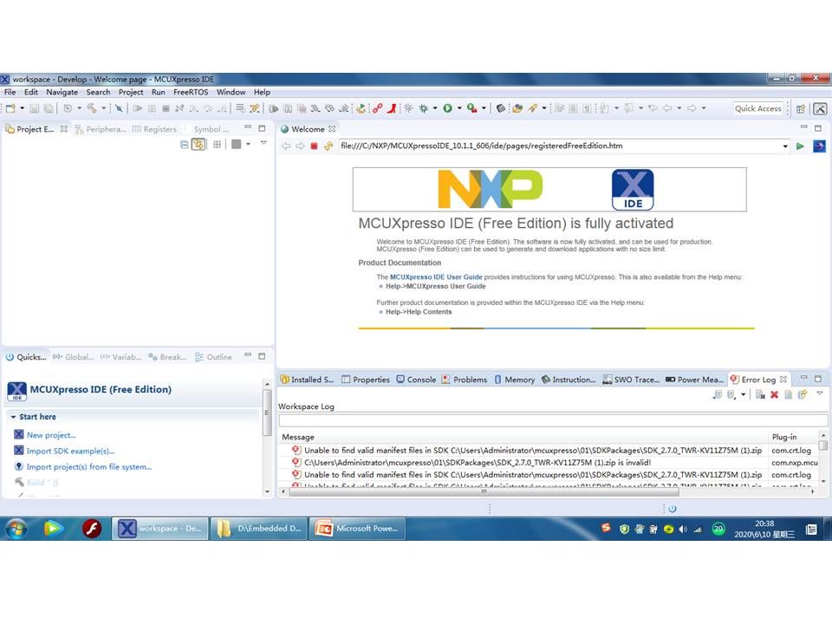832x624 pixels.
Task: Open the Navigate menu
Action: [62, 93]
